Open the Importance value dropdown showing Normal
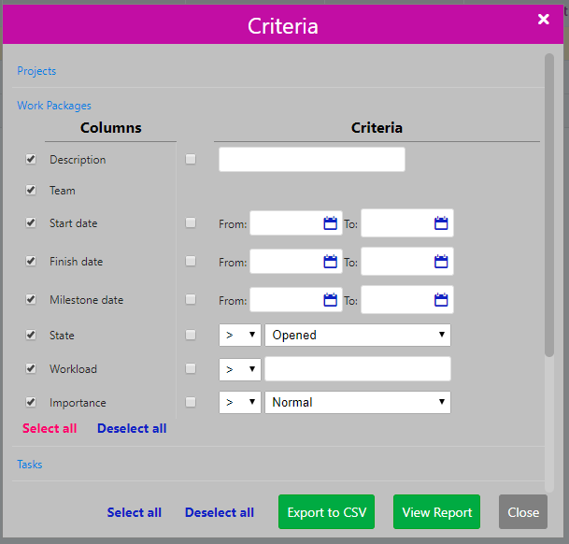The width and height of the screenshot is (569, 544). click(358, 402)
